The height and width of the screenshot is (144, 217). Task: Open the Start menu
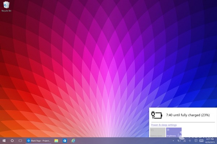coord(4,140)
